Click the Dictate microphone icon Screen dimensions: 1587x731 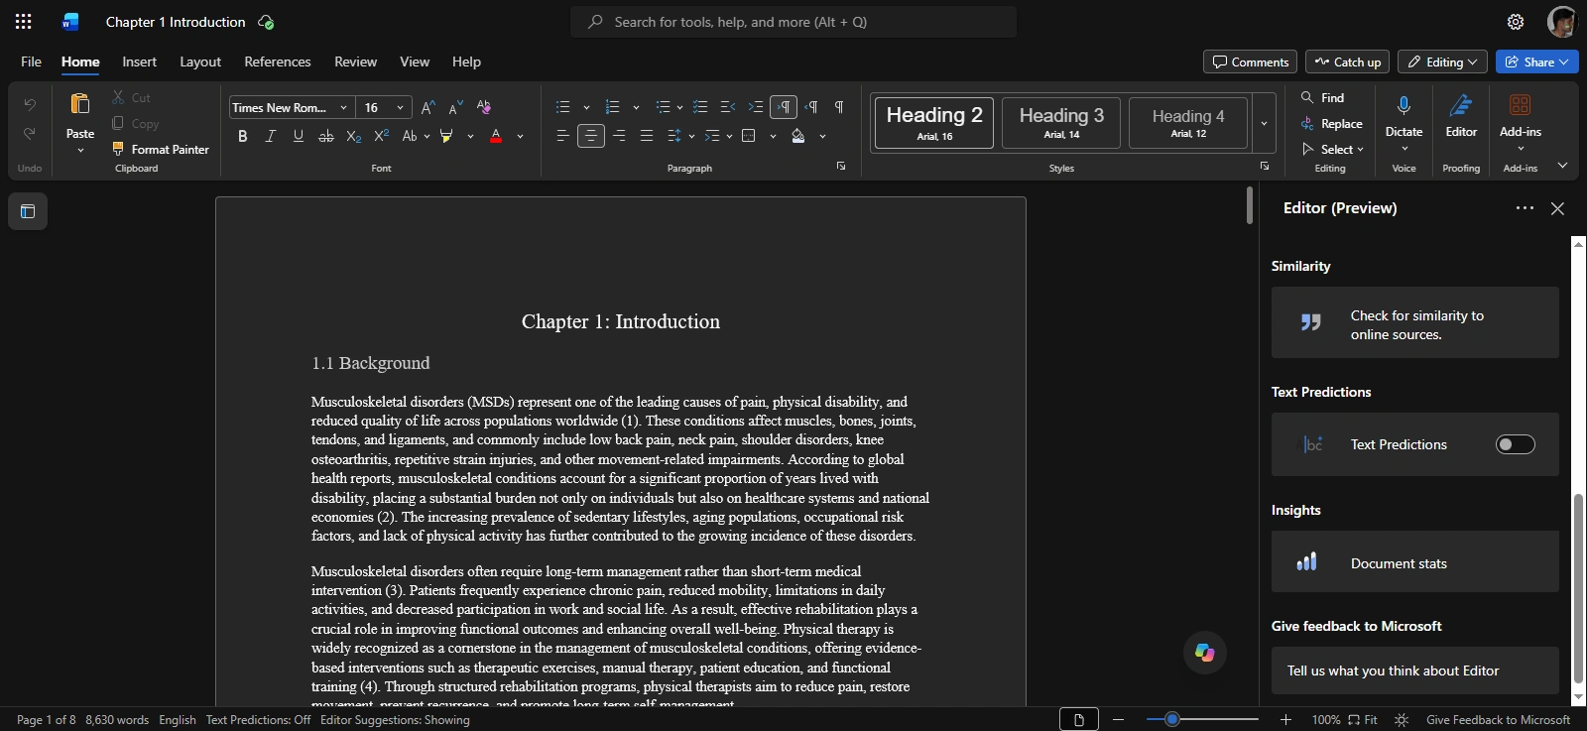(x=1404, y=105)
